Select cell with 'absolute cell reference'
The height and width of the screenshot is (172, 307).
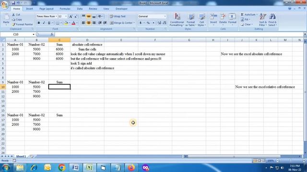(87, 44)
